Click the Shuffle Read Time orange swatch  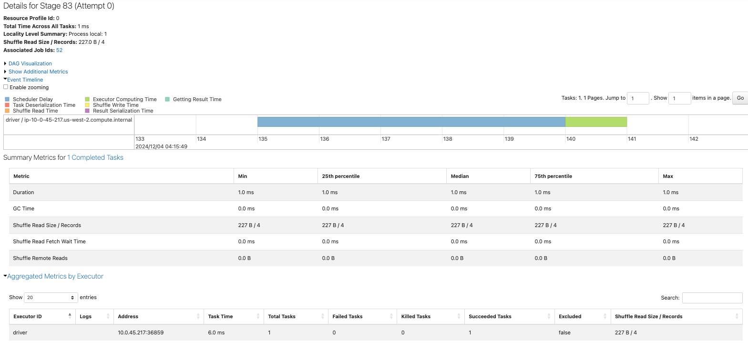(x=7, y=111)
